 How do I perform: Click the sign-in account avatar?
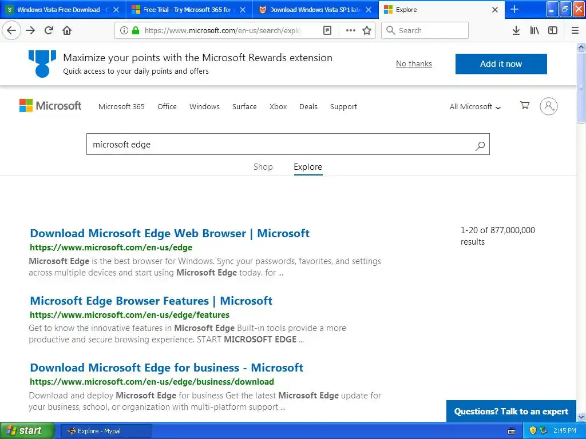coord(548,106)
